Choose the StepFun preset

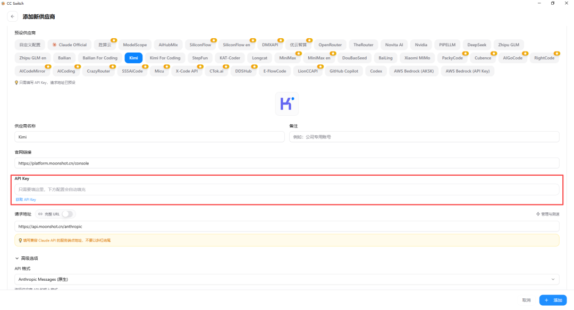point(200,58)
